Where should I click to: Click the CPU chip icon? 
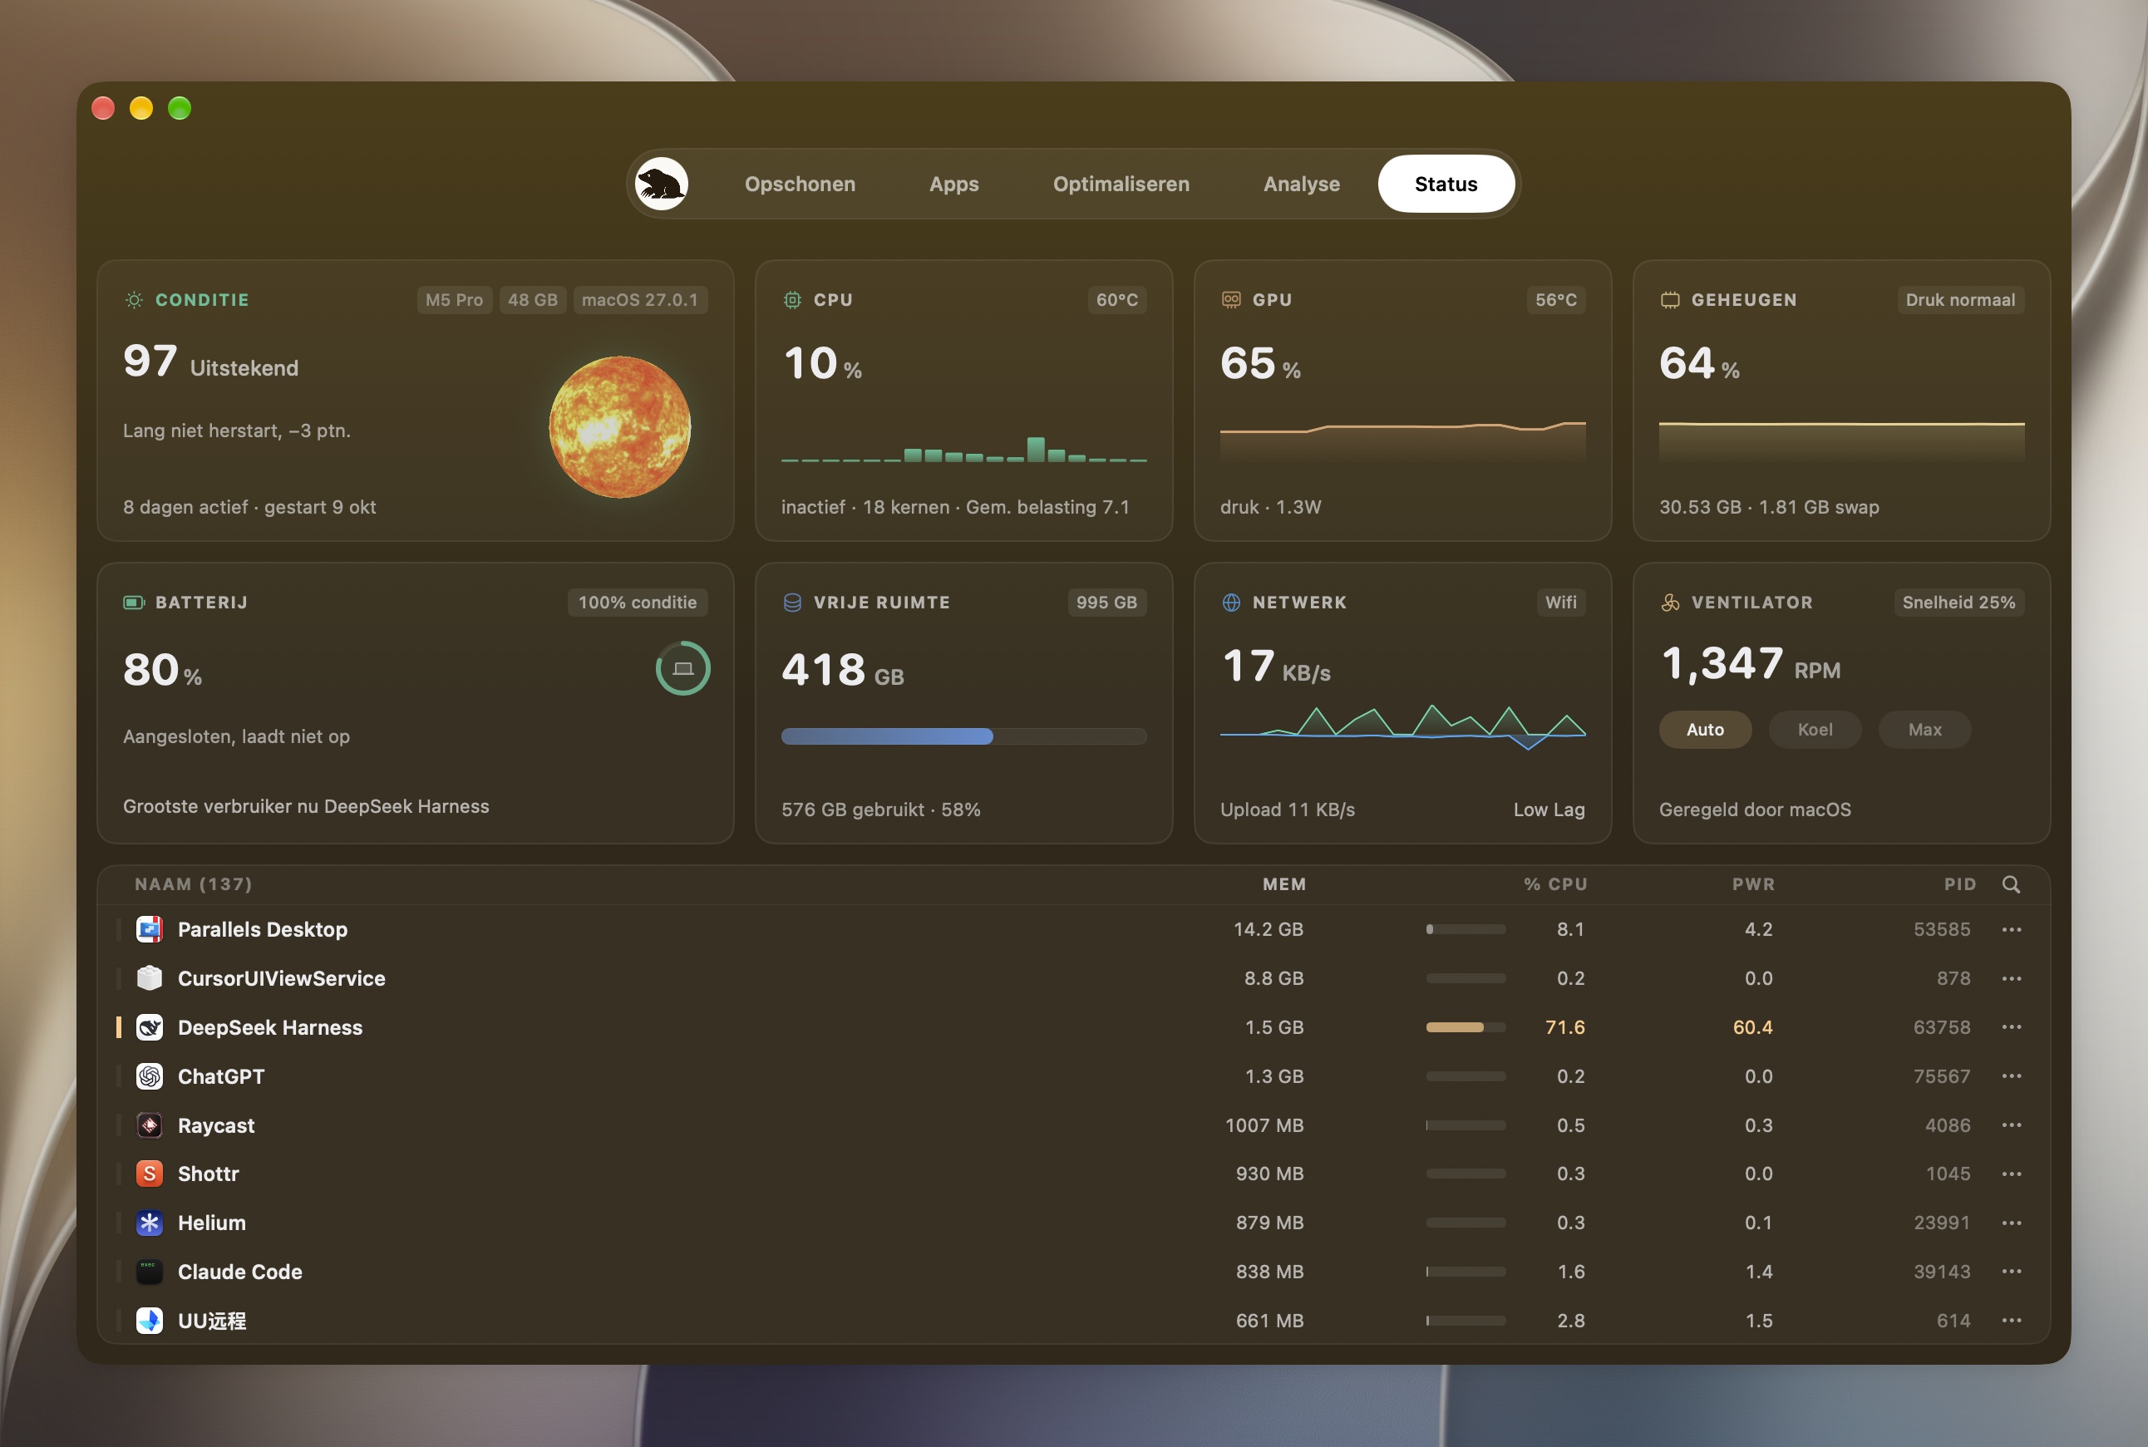tap(792, 300)
